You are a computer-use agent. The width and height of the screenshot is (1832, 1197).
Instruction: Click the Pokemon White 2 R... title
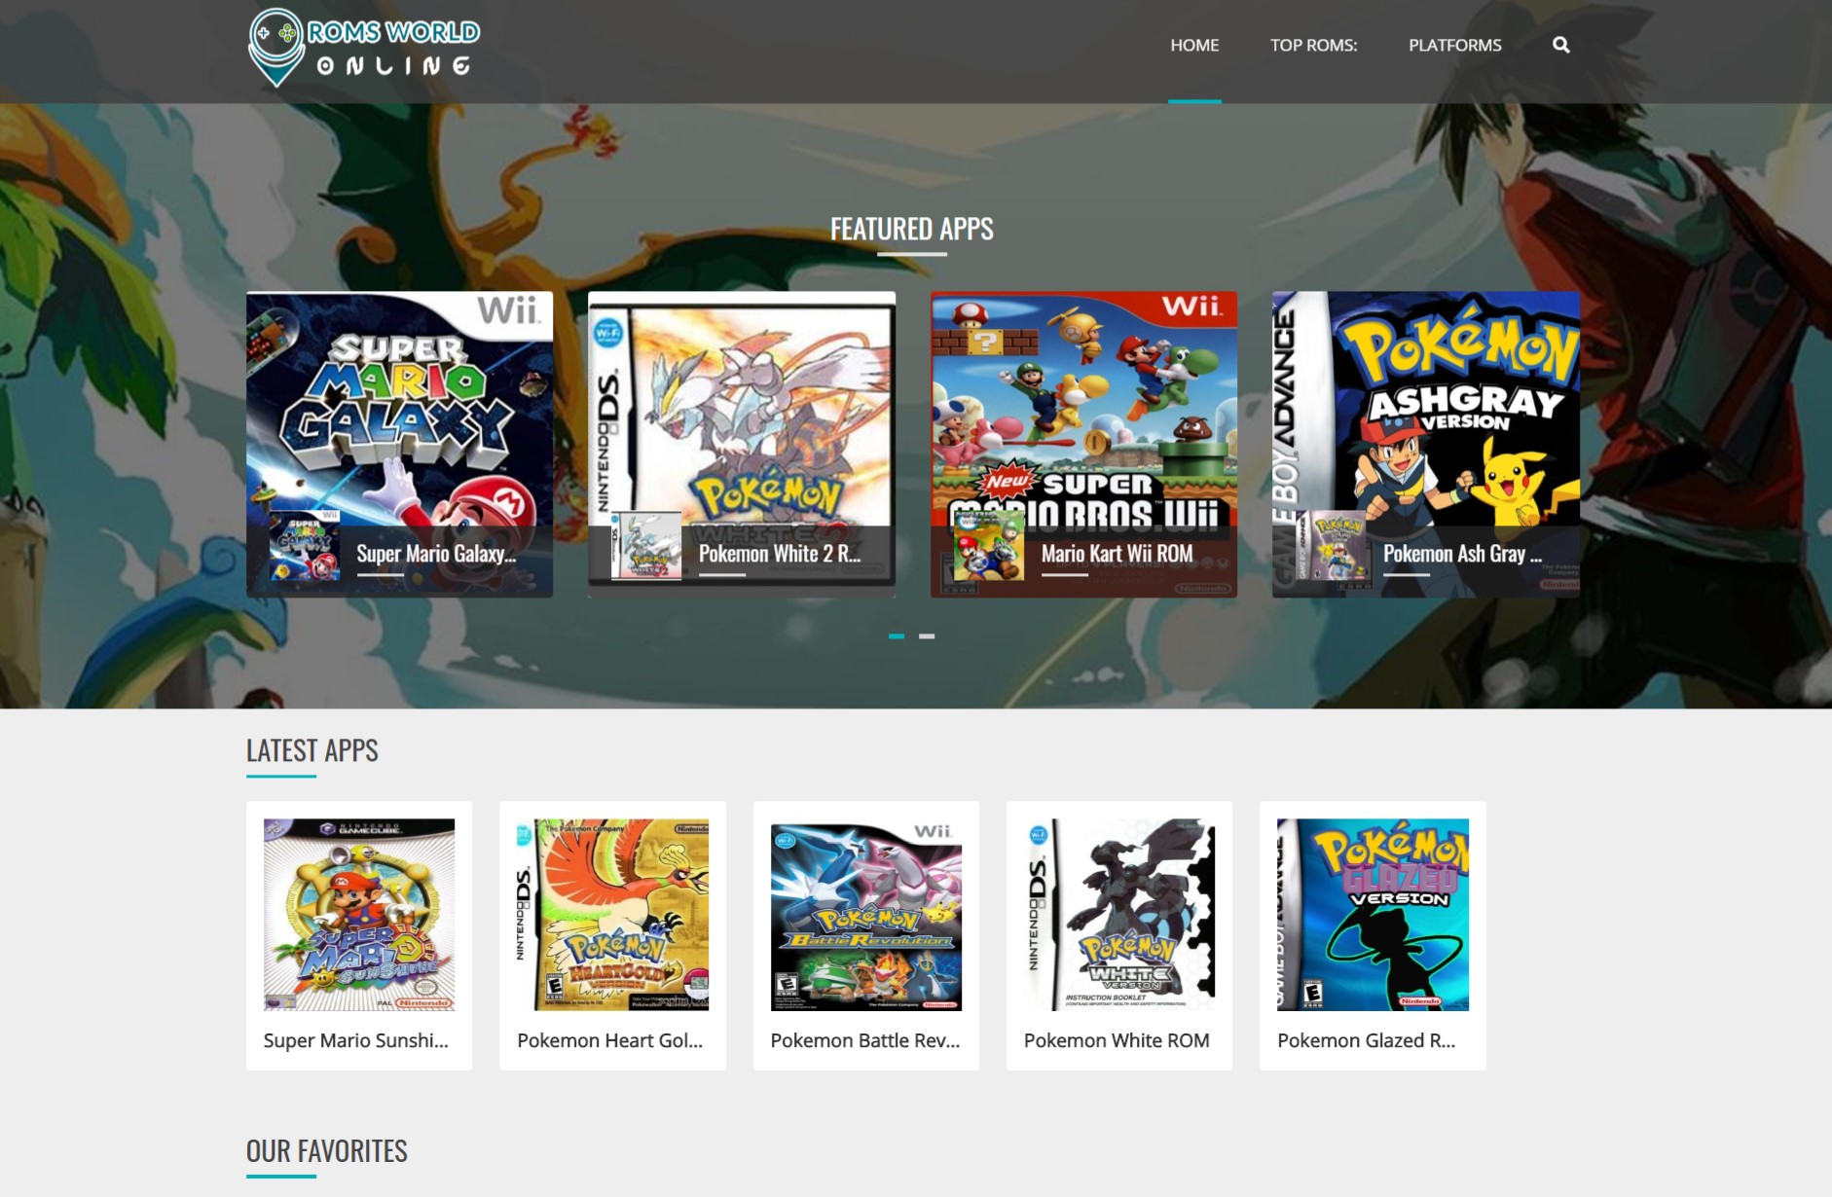coord(780,554)
